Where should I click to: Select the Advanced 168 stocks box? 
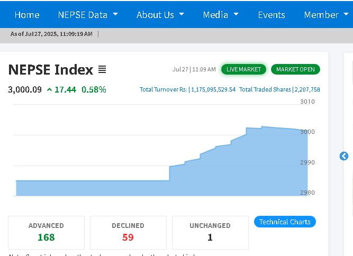point(46,232)
